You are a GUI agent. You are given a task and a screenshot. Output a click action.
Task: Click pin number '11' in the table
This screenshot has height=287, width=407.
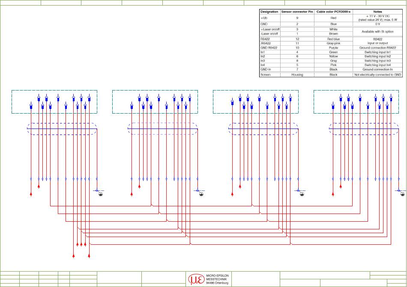click(x=297, y=44)
